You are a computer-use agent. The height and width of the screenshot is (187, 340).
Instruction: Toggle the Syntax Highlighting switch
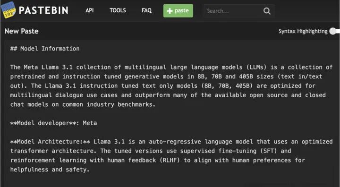pyautogui.click(x=335, y=31)
